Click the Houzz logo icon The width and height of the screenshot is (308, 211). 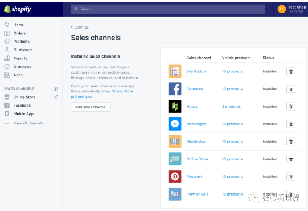pos(175,106)
